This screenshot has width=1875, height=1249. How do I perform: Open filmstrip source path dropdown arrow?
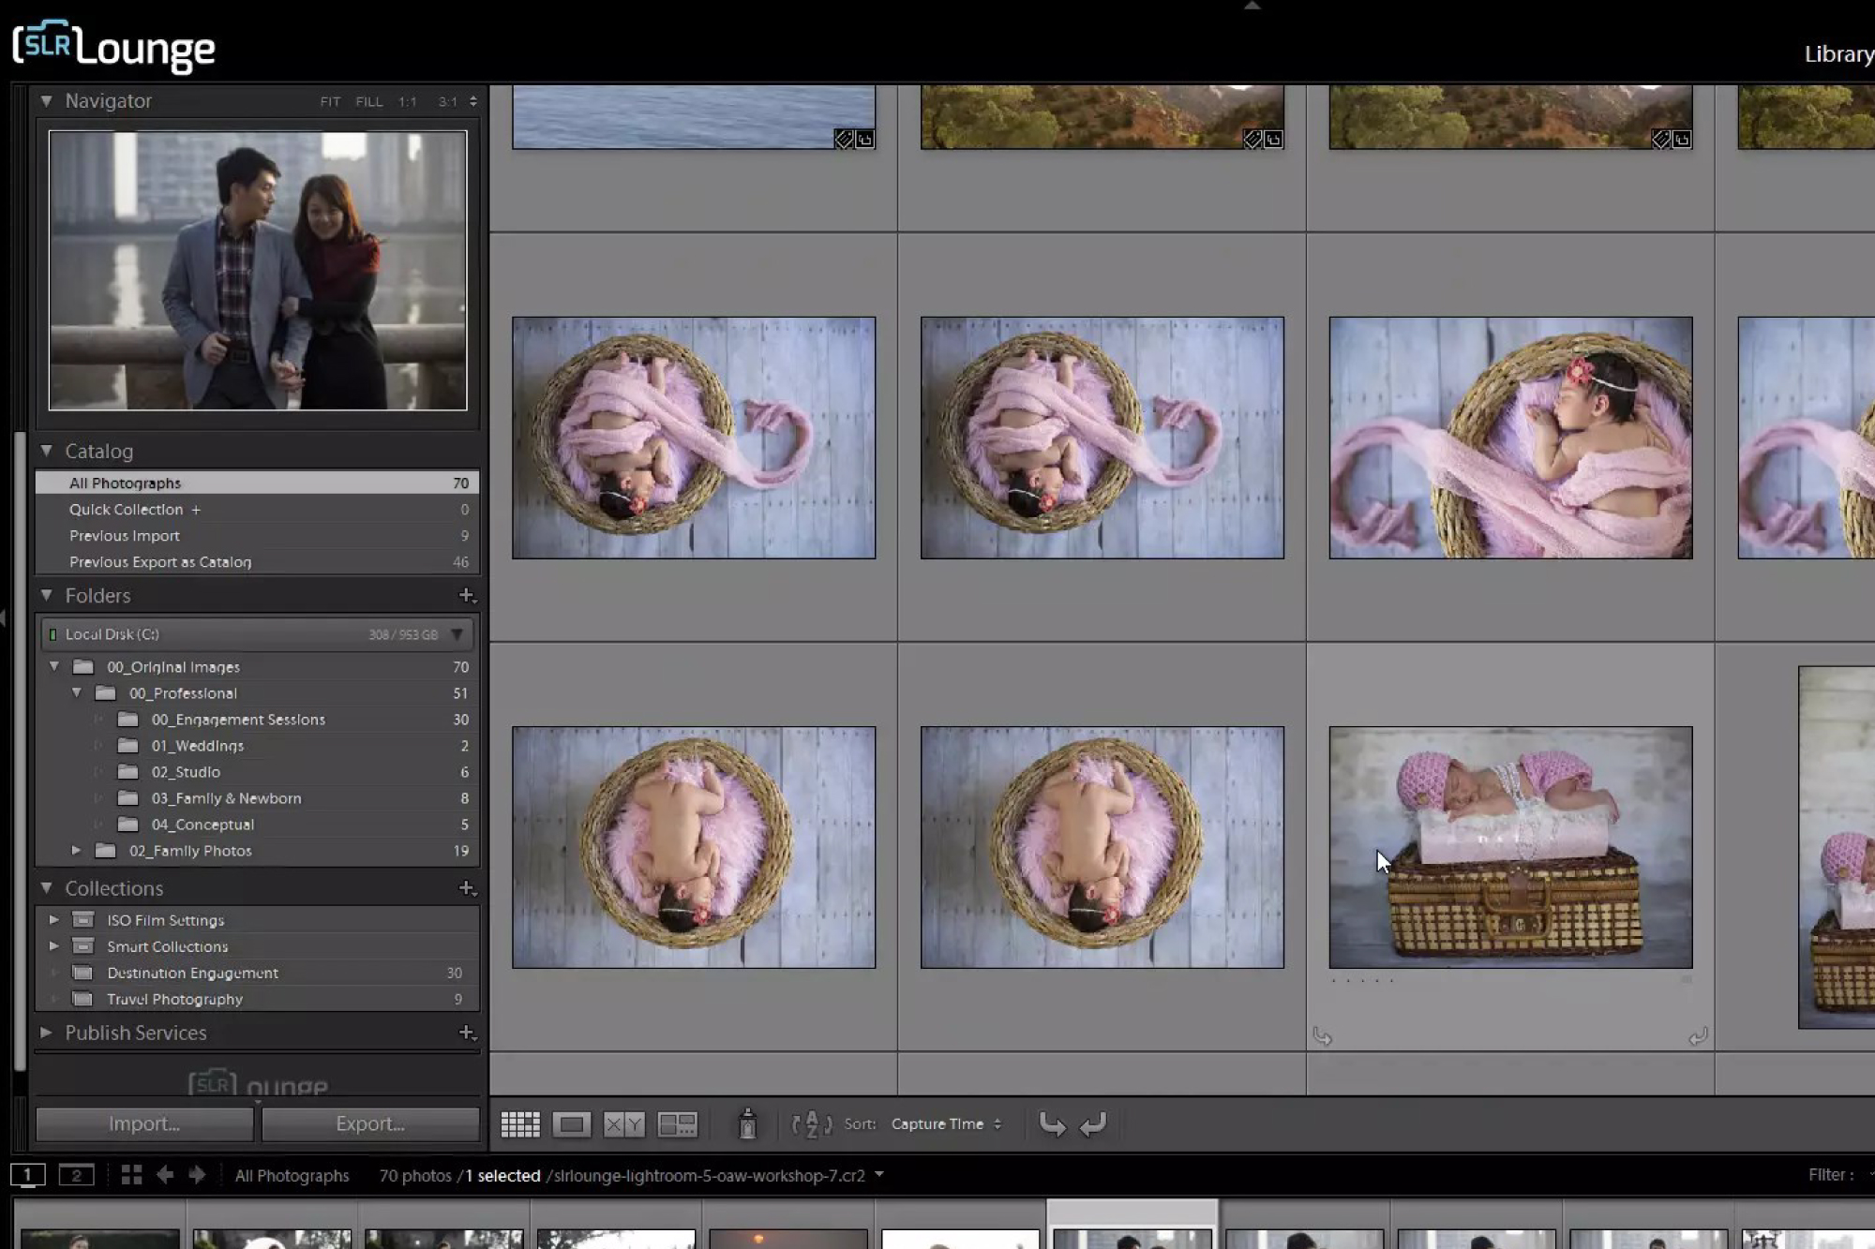[x=879, y=1174]
